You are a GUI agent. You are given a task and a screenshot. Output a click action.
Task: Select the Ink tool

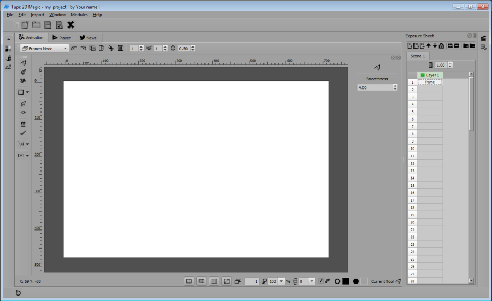tap(23, 72)
